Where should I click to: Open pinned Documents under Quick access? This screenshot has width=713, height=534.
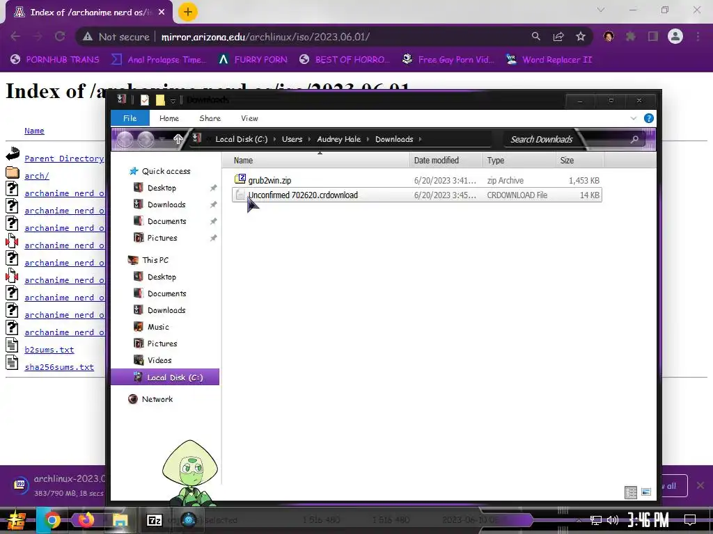point(166,221)
